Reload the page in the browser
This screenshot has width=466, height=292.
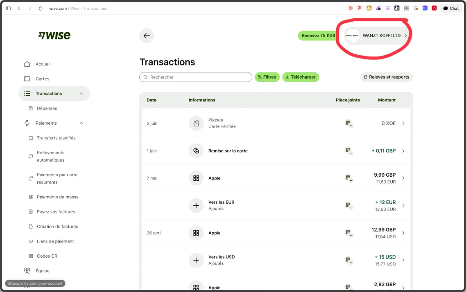pyautogui.click(x=41, y=8)
